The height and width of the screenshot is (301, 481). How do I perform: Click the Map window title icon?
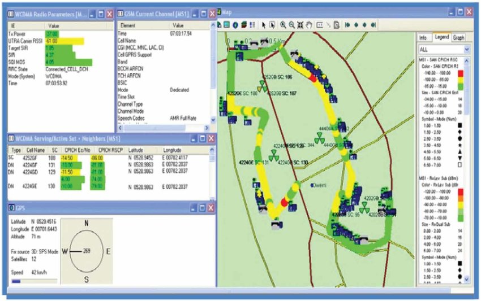[219, 12]
